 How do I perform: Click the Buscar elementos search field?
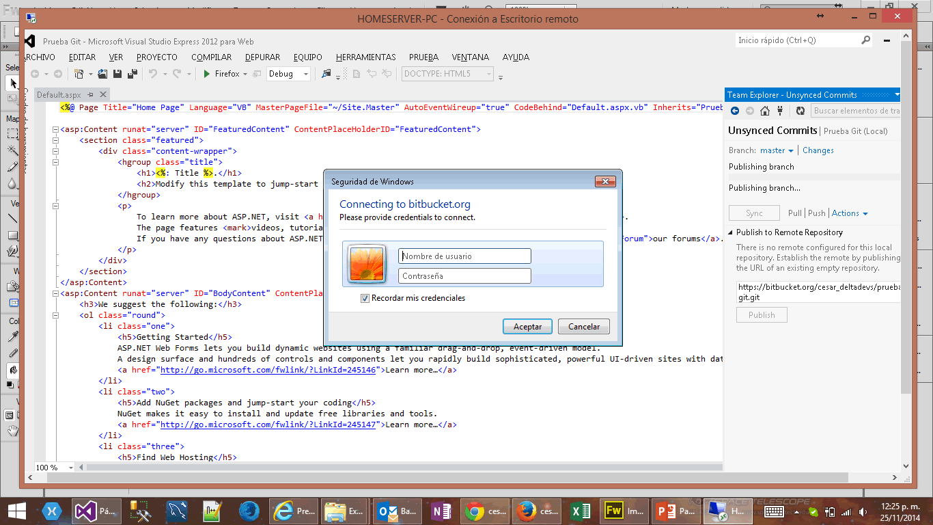coord(856,111)
